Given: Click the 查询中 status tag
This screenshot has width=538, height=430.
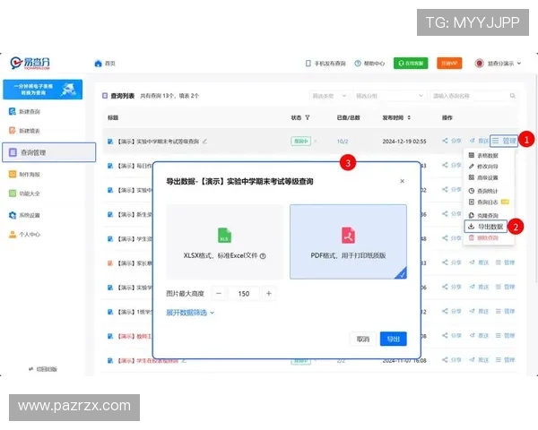Looking at the screenshot, I should click(300, 142).
